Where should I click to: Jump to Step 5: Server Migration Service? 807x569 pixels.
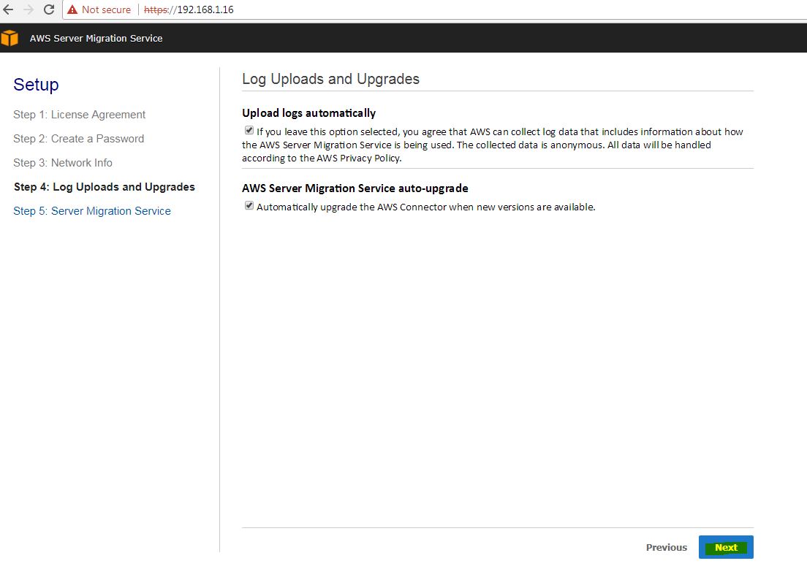tap(92, 211)
